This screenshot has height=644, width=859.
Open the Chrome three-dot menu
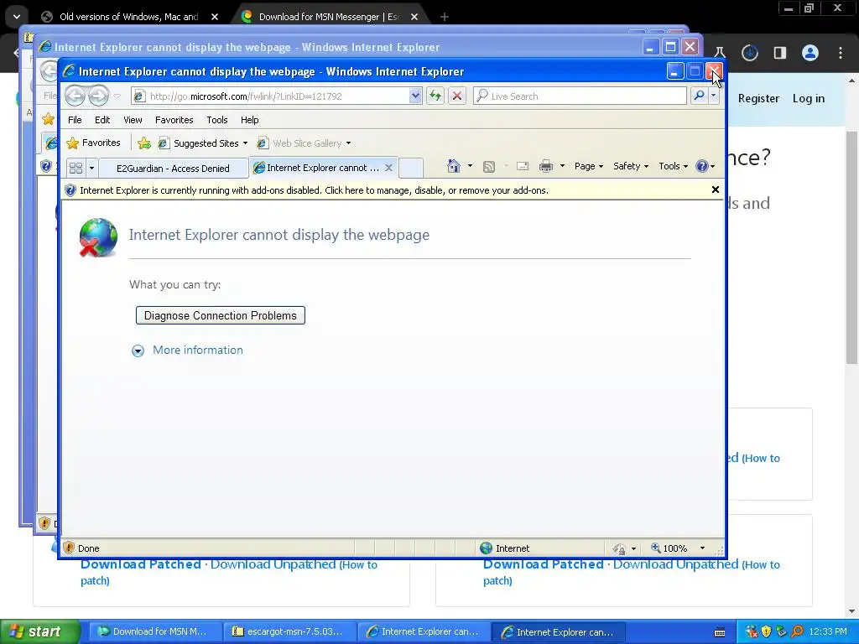841,53
